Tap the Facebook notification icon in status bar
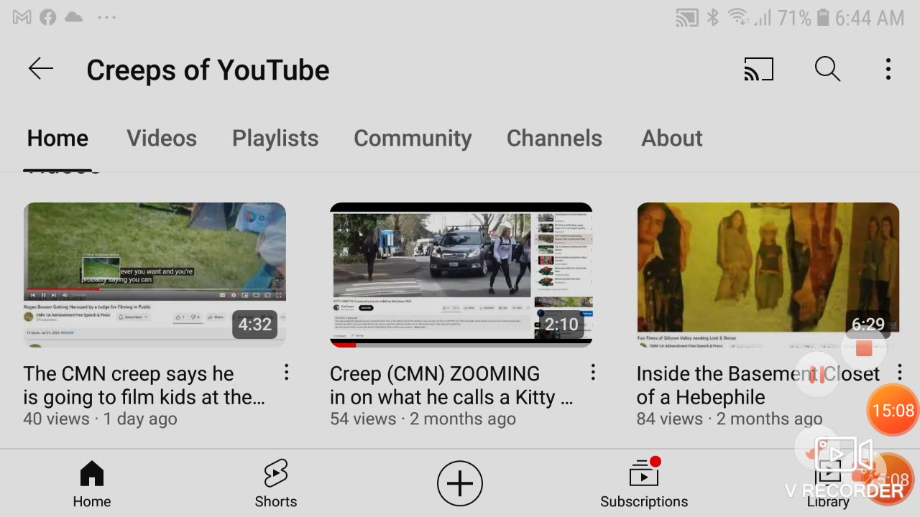 (48, 17)
